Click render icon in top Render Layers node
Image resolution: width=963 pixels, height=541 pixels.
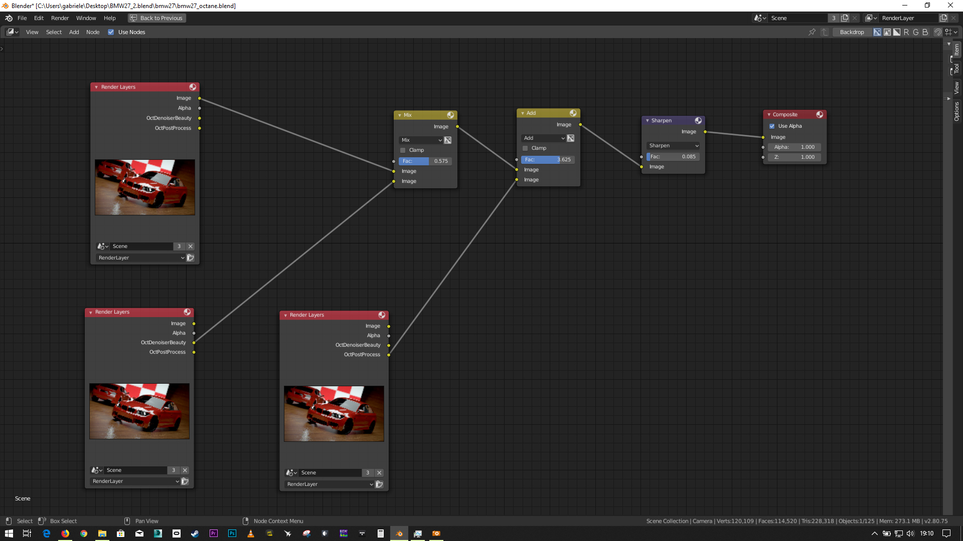coord(191,258)
